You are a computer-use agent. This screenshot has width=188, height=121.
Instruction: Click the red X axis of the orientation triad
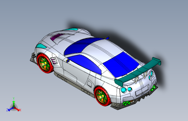tap(16, 109)
